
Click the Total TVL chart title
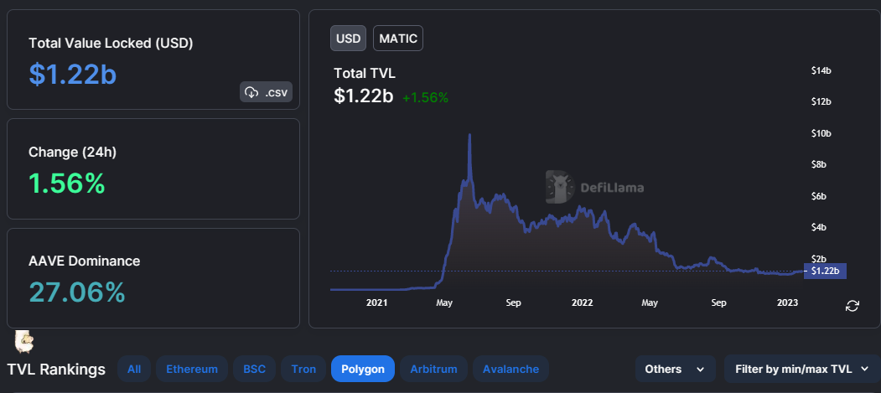tap(365, 73)
